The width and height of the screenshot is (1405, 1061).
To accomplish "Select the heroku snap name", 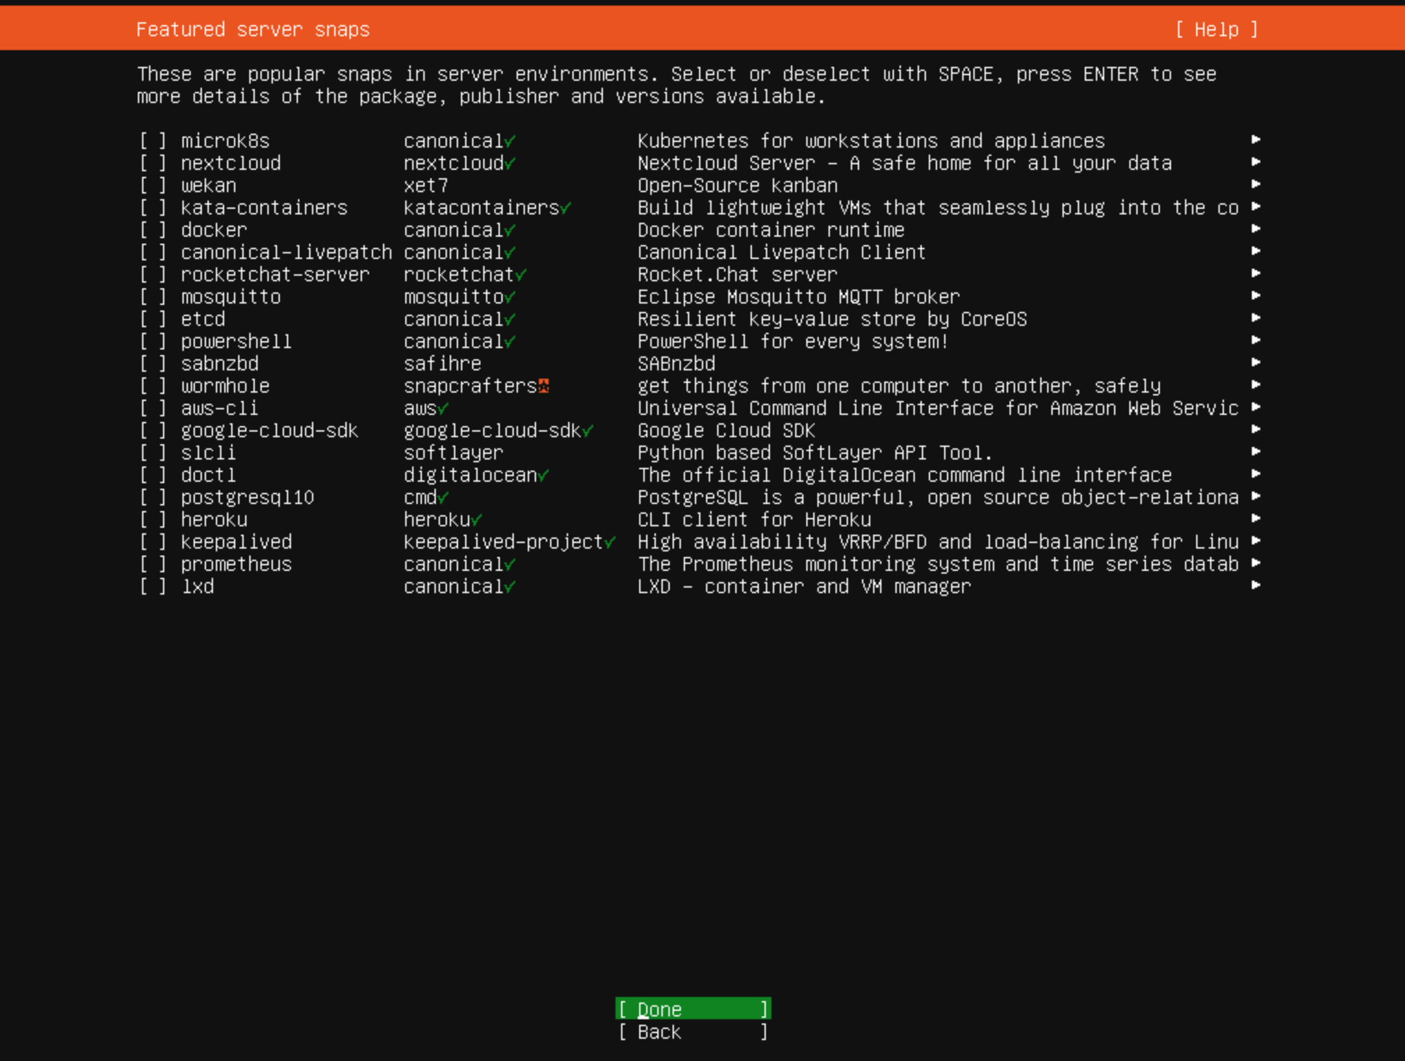I will tap(214, 520).
